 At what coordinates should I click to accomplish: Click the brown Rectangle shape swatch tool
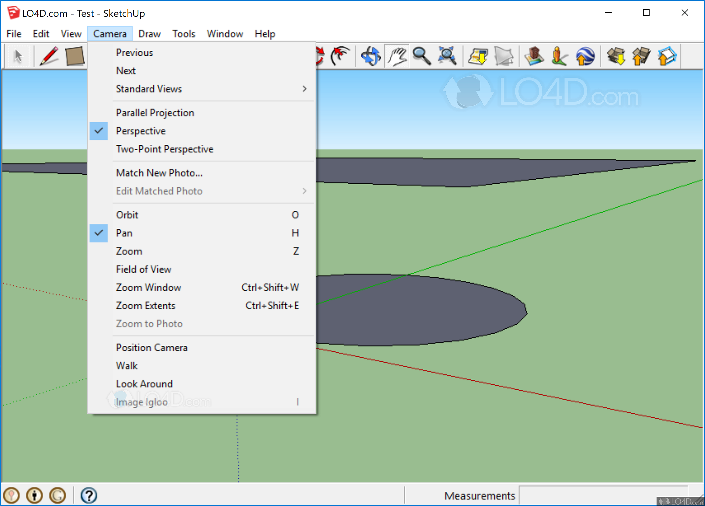pyautogui.click(x=75, y=56)
